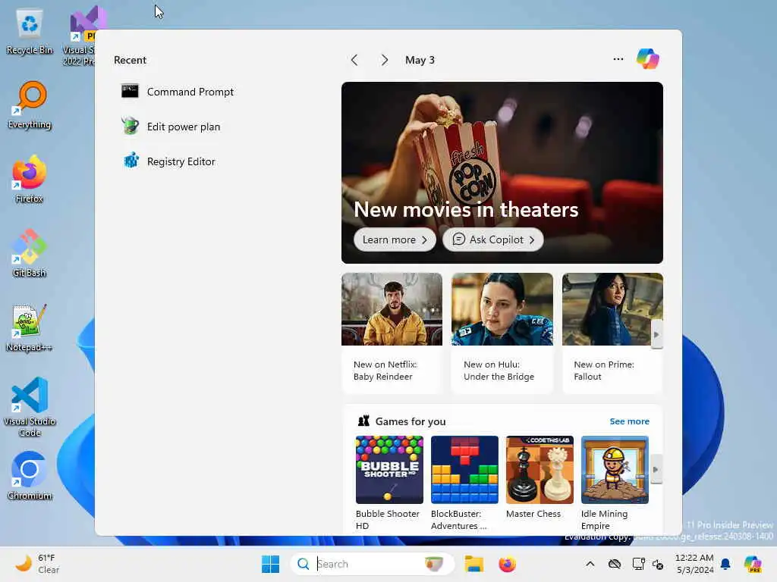Open the Master Chess game tile

coord(539,477)
